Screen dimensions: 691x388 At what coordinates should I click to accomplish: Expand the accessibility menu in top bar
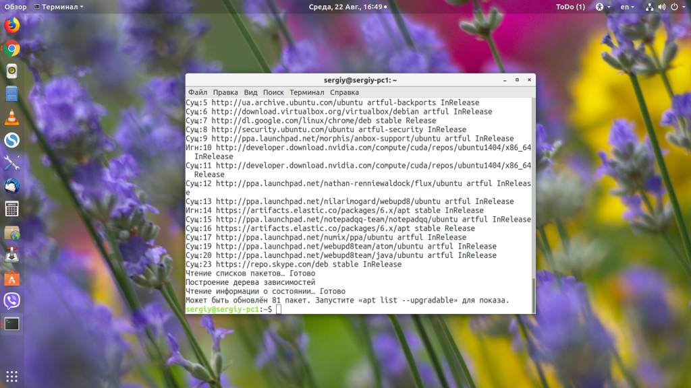click(603, 7)
